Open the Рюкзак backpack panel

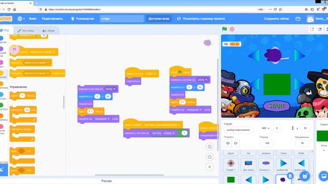107,181
